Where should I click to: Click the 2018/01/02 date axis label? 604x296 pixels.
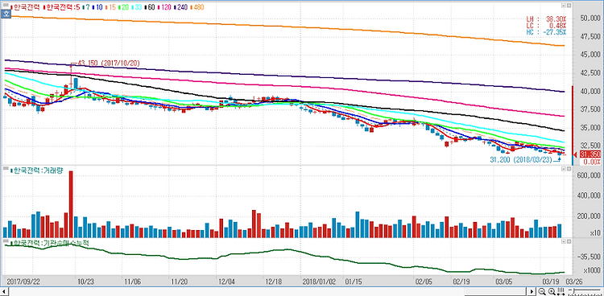[x=320, y=281]
